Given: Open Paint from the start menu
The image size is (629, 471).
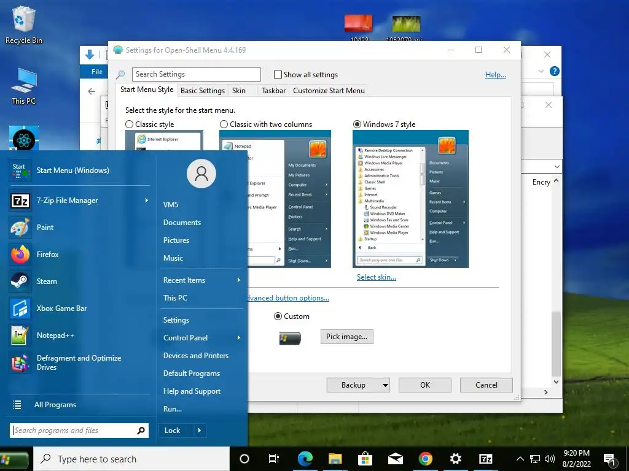Looking at the screenshot, I should pos(79,227).
